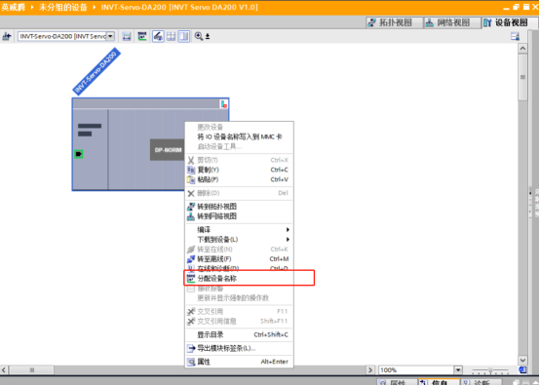Screen dimensions: 540x386
Task: Toggle the show address labels toolbar icon
Action: coord(158,36)
